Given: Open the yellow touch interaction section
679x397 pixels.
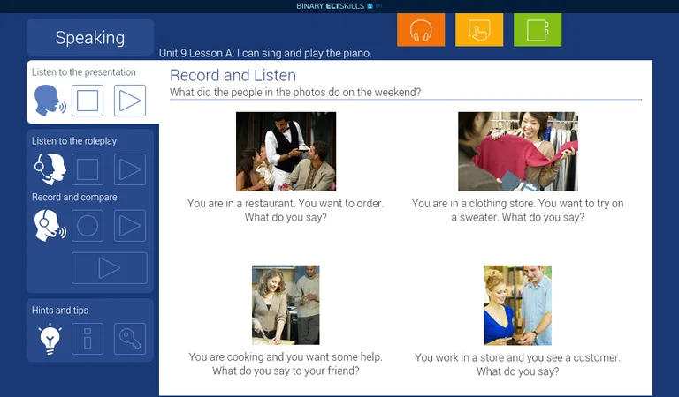Looking at the screenshot, I should pyautogui.click(x=479, y=30).
